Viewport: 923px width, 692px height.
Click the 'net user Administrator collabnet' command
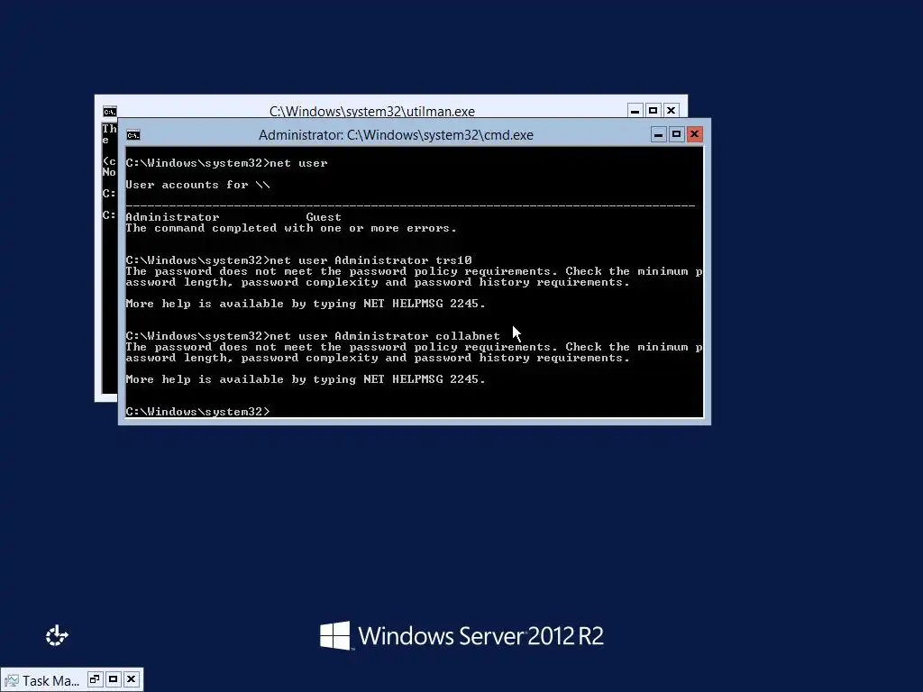pos(313,336)
